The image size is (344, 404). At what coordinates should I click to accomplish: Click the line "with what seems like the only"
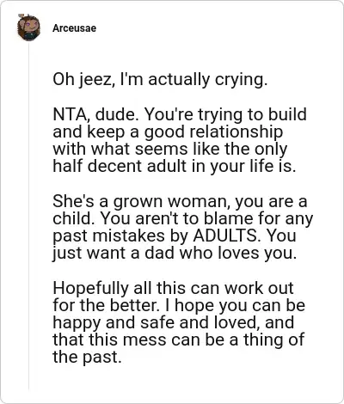pos(170,149)
